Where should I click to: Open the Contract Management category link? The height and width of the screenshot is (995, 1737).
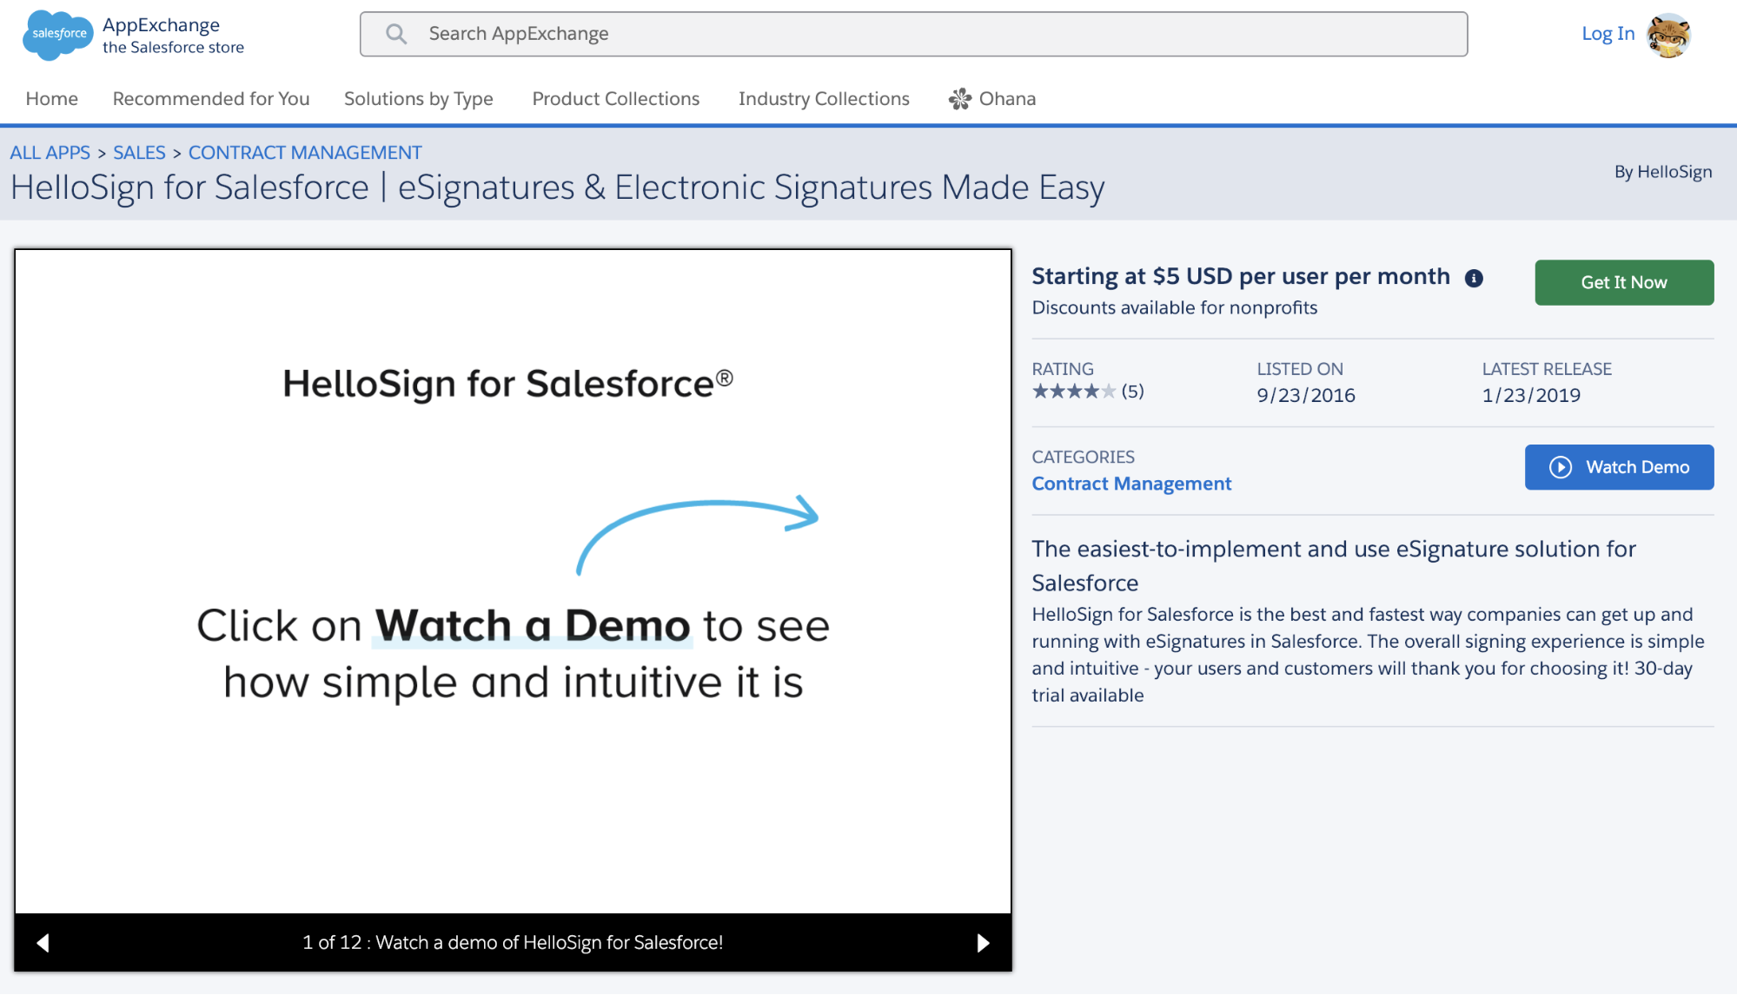point(1131,484)
